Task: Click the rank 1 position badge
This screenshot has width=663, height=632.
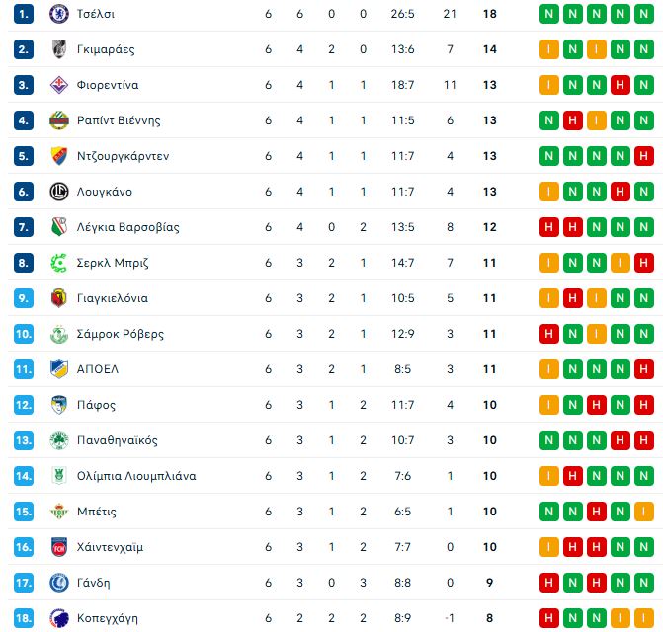Action: click(x=25, y=14)
